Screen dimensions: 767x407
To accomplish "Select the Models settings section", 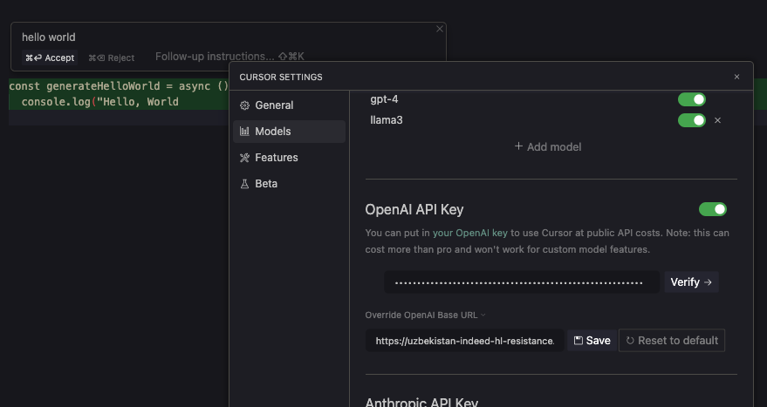I will click(289, 132).
